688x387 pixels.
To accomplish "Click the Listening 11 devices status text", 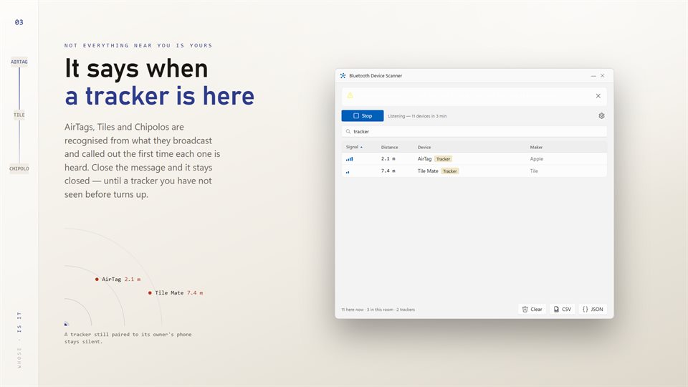I will [x=417, y=116].
